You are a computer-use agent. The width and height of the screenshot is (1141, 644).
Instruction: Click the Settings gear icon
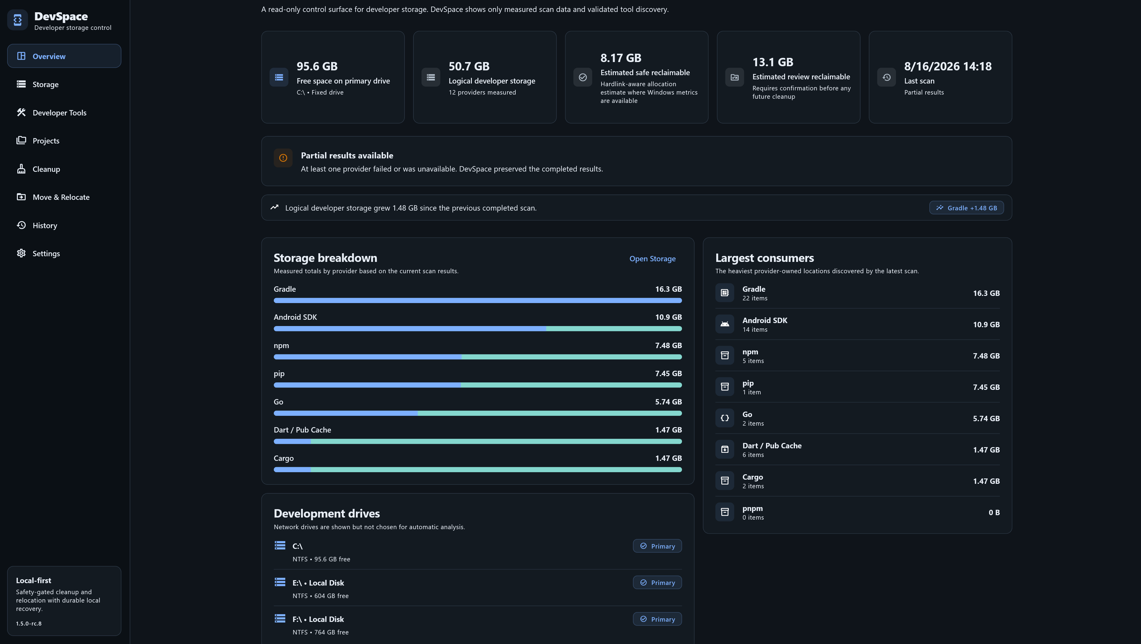(x=21, y=253)
